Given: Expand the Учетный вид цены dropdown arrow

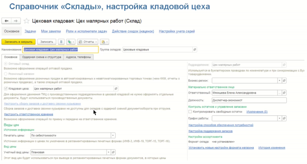Looking at the screenshot, I should [x=109, y=152].
